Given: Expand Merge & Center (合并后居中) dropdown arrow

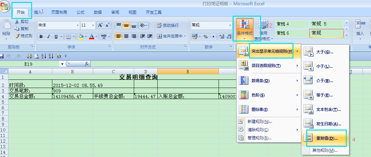Looking at the screenshot, I should click(185, 36).
